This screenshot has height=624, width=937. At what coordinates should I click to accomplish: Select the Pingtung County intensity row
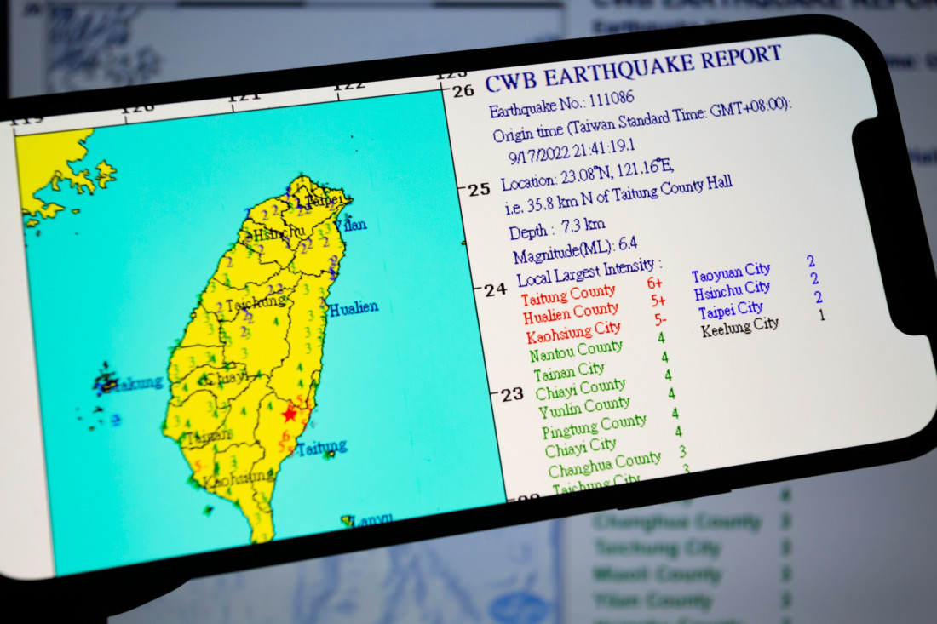pyautogui.click(x=612, y=423)
